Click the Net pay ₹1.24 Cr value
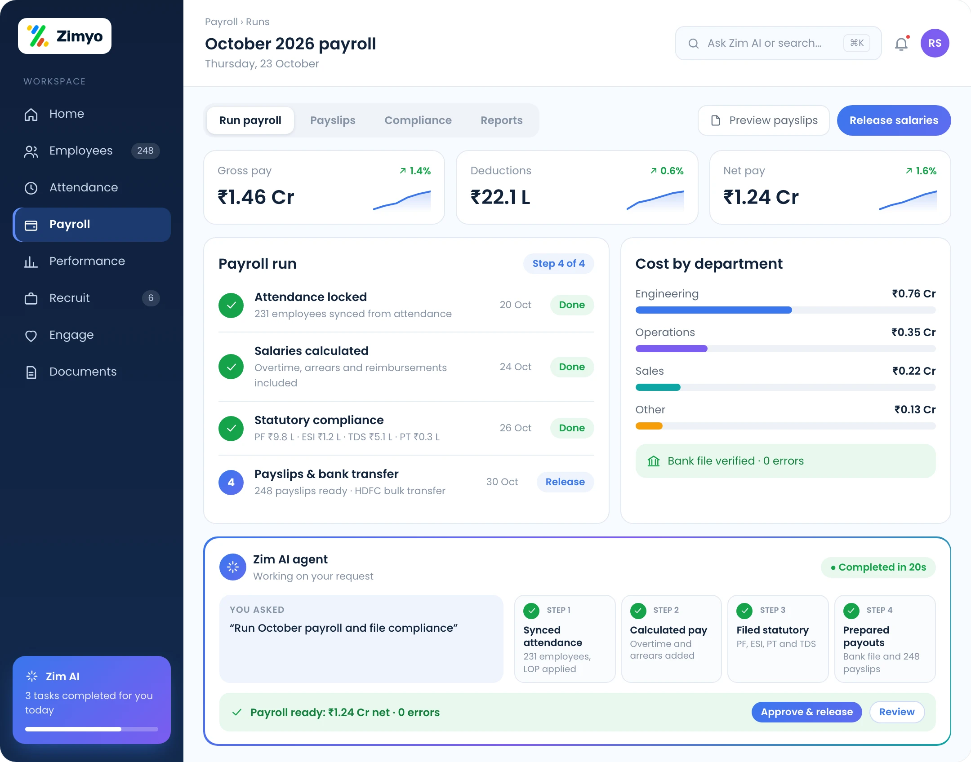This screenshot has width=971, height=762. pyautogui.click(x=761, y=197)
